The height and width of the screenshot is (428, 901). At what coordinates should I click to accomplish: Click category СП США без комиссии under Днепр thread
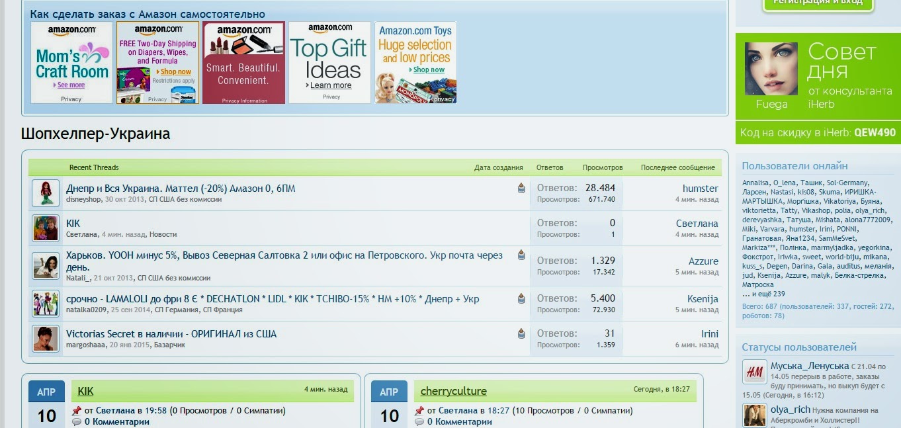point(185,199)
